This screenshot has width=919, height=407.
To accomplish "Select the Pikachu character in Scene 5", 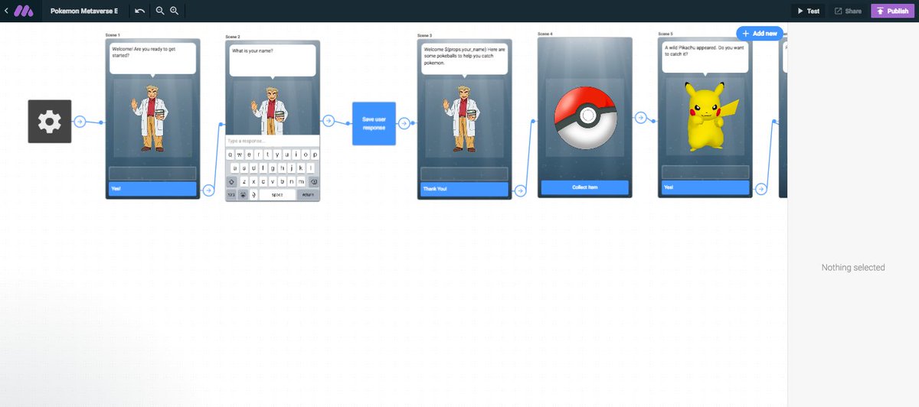I will click(x=711, y=116).
